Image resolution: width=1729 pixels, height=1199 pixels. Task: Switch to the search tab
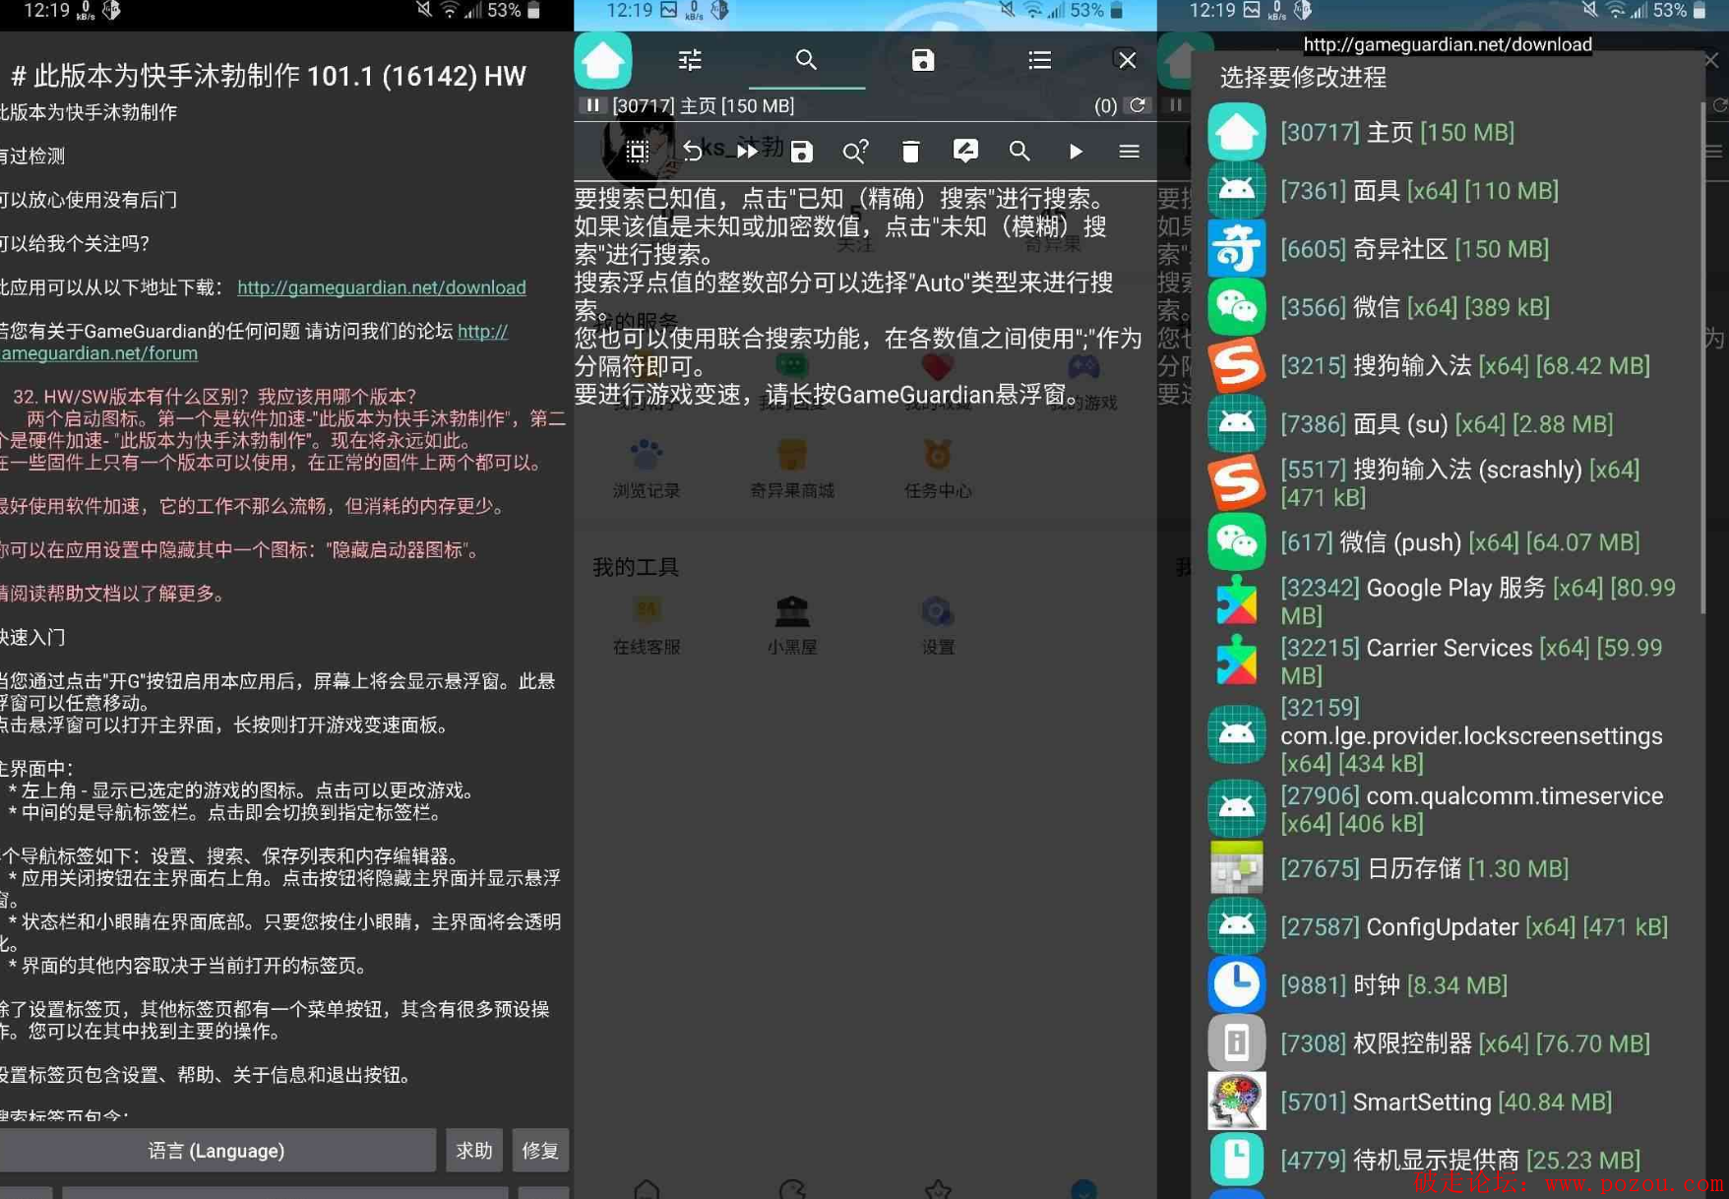806,60
